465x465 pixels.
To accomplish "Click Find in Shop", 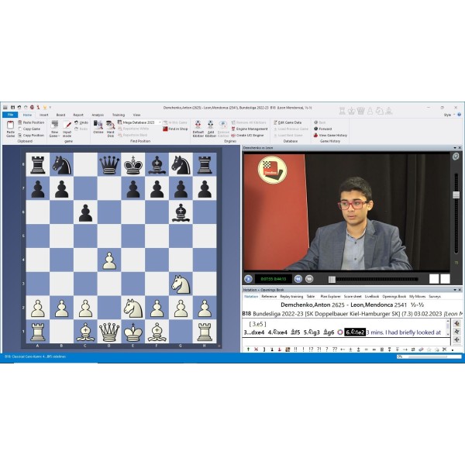I will (x=175, y=129).
